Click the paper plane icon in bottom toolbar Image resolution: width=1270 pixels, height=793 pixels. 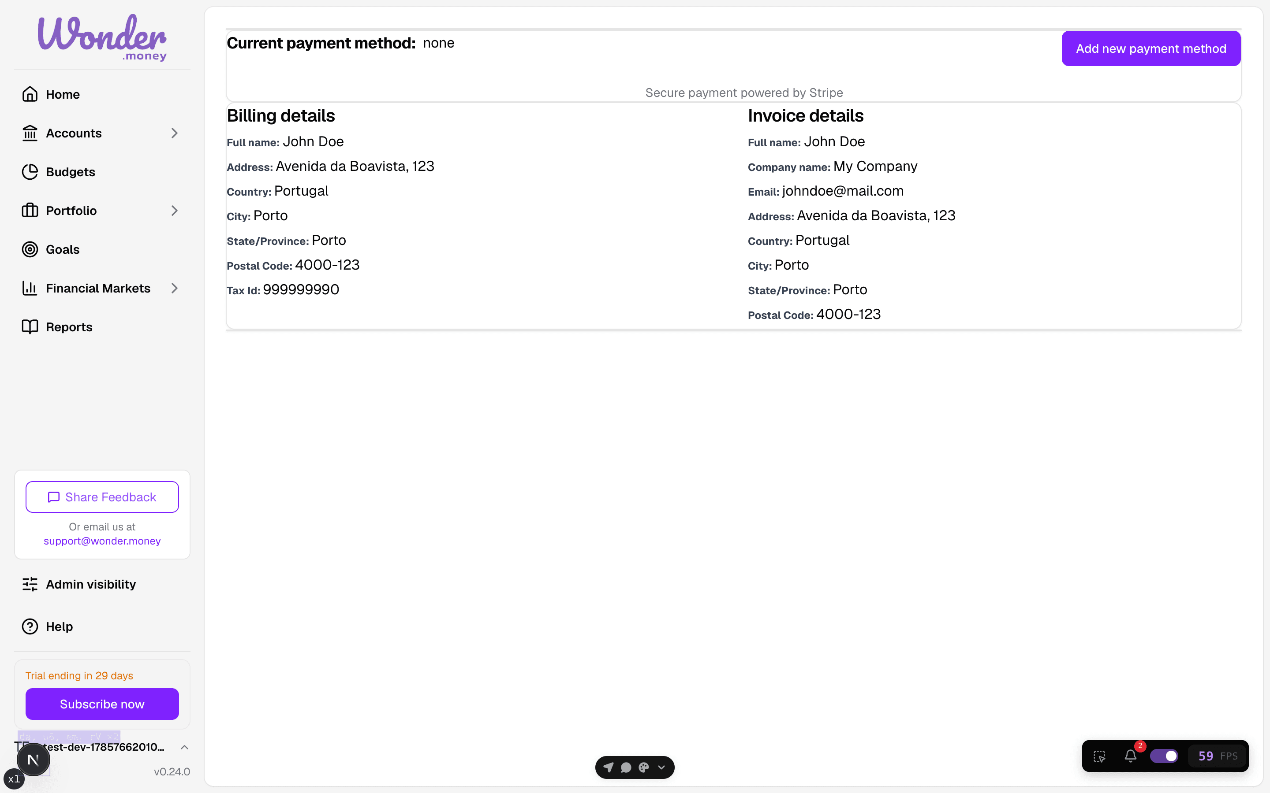pyautogui.click(x=608, y=767)
